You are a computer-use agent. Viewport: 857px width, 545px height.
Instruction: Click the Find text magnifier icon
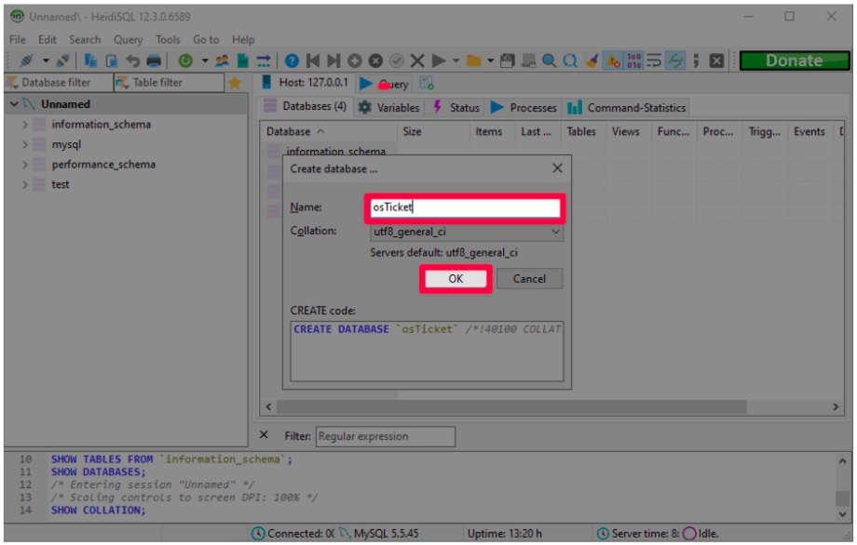(549, 60)
